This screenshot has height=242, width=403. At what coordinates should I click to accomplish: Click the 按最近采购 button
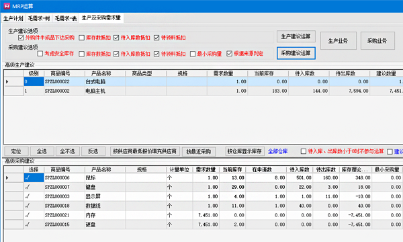(199, 151)
